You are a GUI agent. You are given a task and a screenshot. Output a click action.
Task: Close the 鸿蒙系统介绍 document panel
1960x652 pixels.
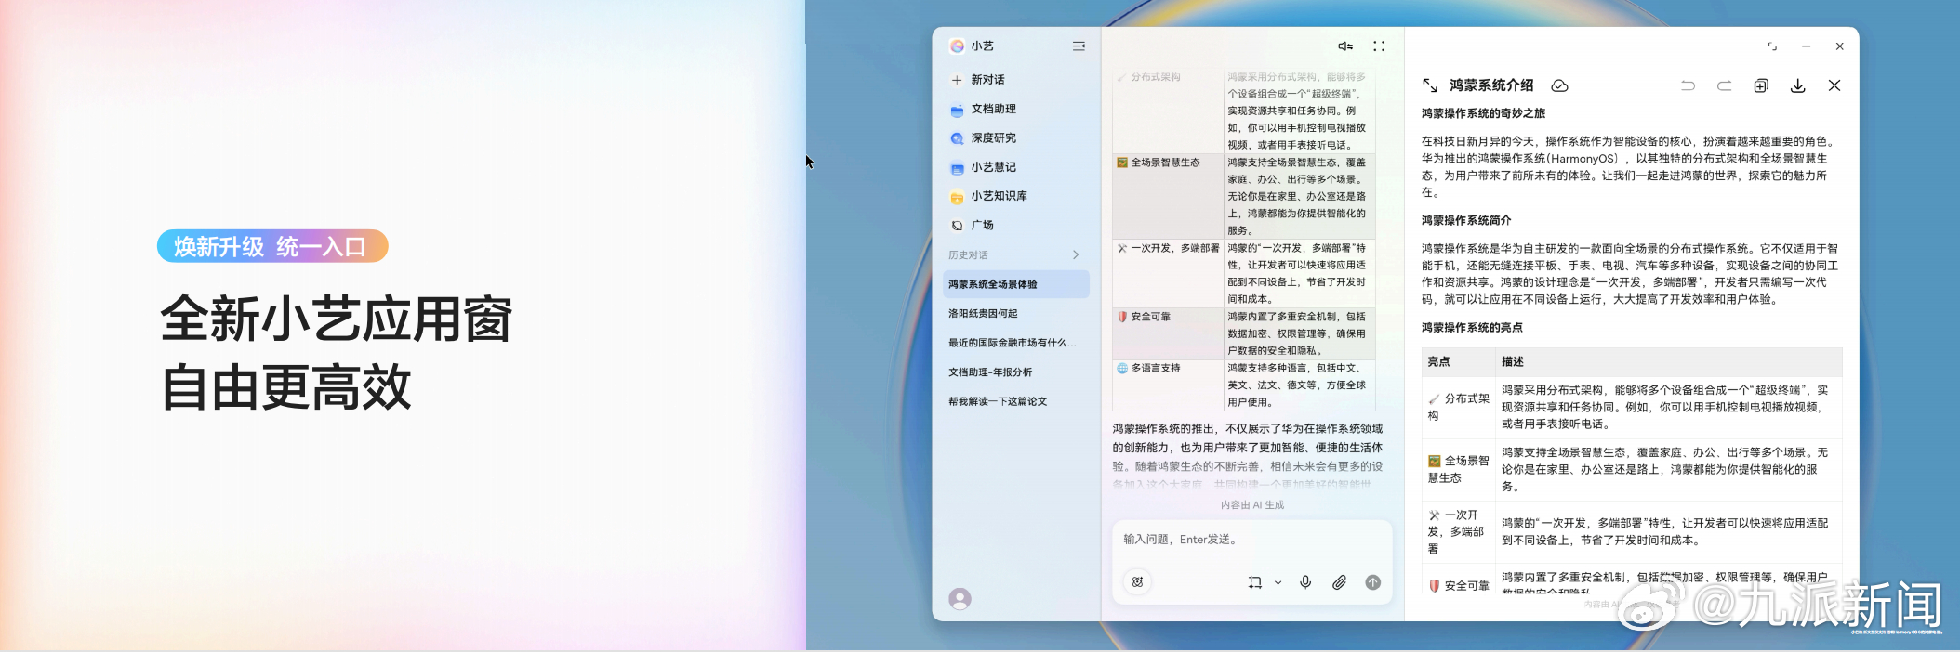pyautogui.click(x=1834, y=85)
